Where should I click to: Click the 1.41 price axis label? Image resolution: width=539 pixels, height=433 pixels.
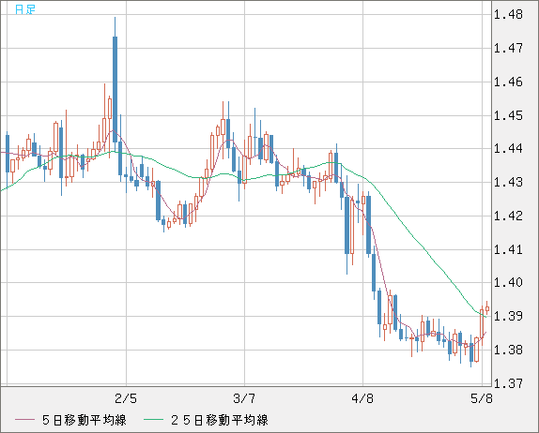(508, 249)
